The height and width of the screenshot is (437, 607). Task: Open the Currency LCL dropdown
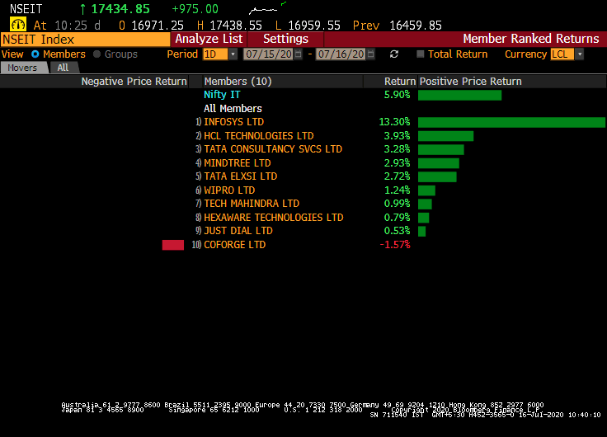tap(567, 54)
